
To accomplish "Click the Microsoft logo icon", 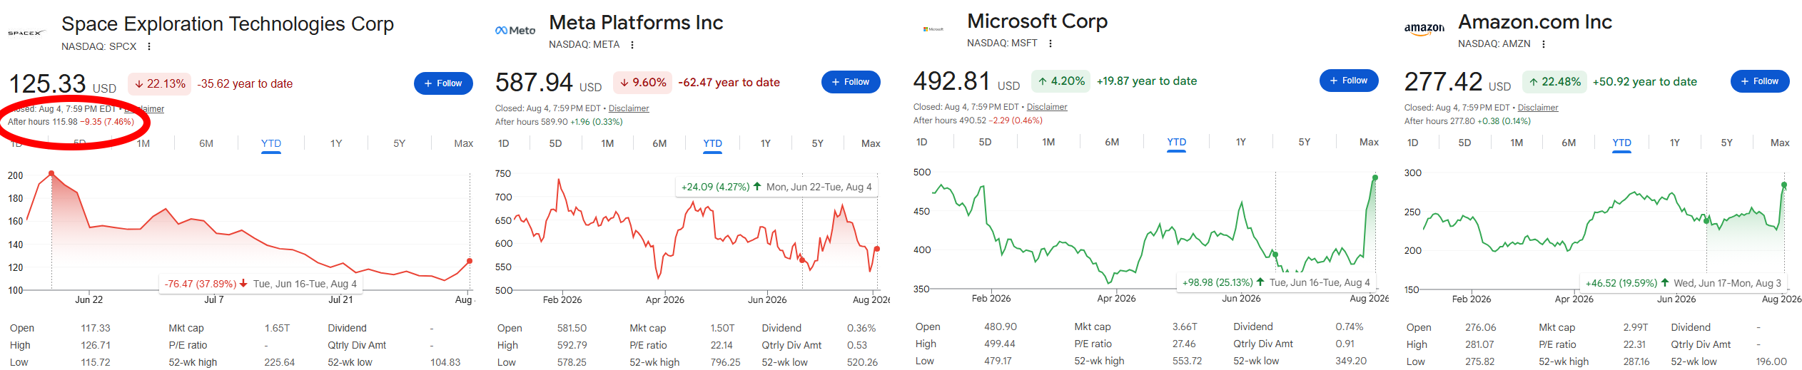I will (x=933, y=29).
